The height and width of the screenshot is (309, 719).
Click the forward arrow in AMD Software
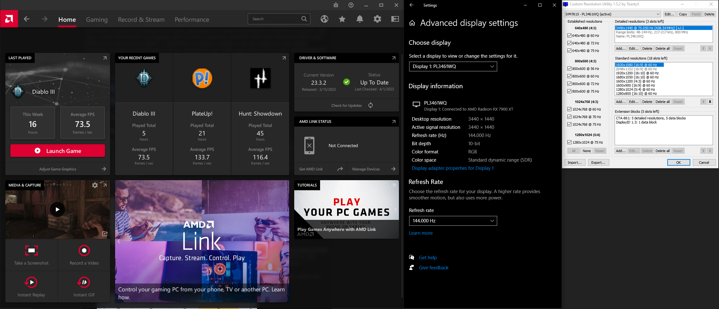point(44,19)
